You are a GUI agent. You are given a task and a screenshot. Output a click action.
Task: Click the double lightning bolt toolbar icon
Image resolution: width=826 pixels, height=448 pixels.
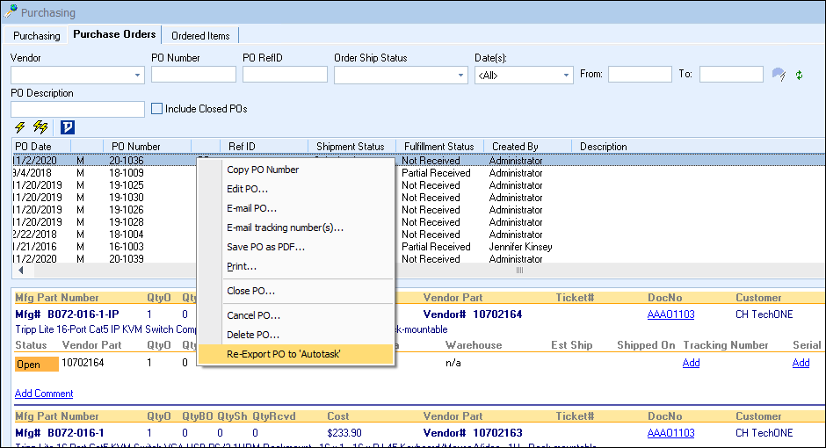(40, 127)
